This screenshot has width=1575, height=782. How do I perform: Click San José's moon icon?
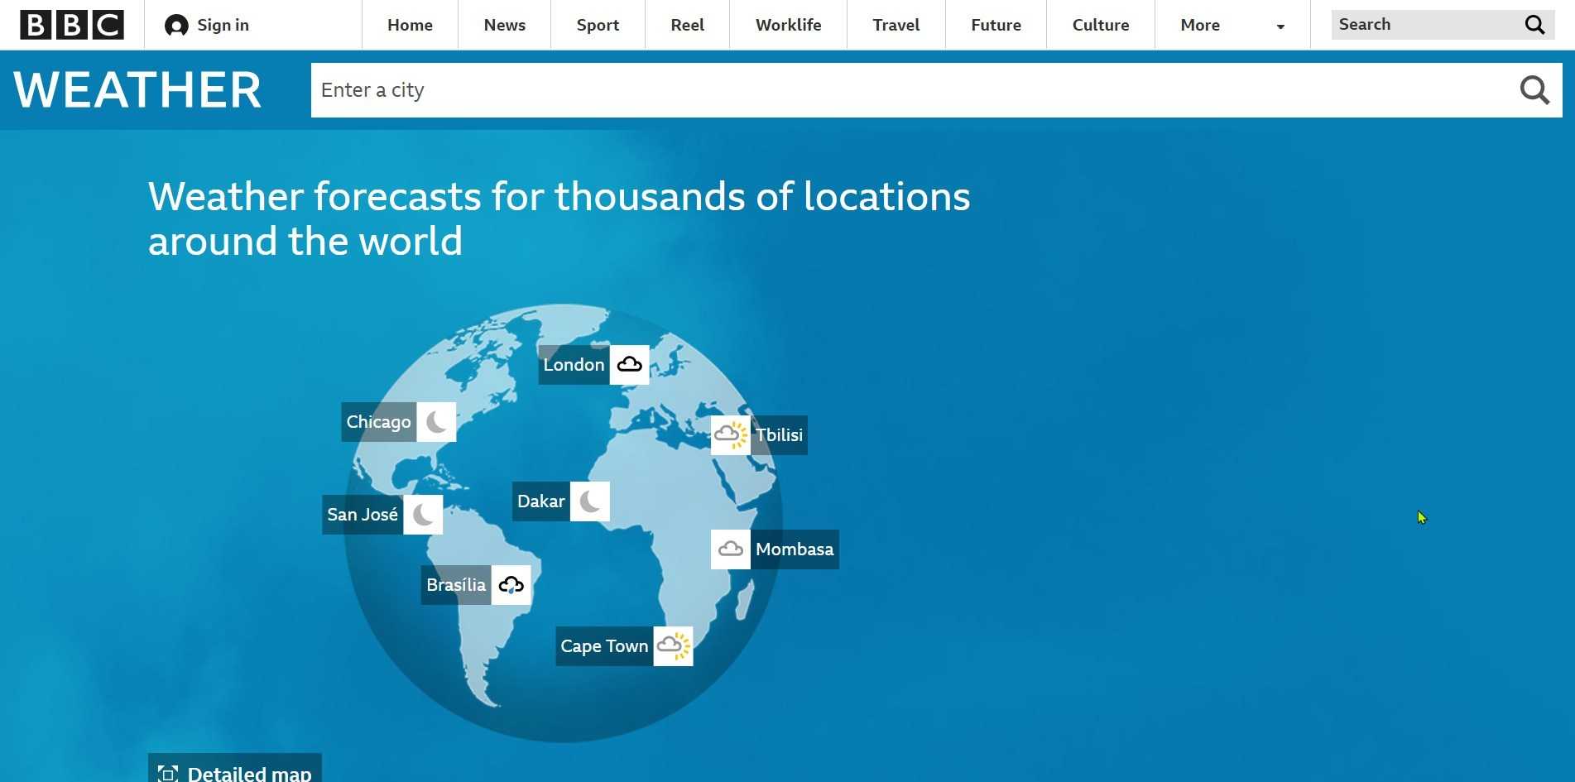(x=423, y=515)
